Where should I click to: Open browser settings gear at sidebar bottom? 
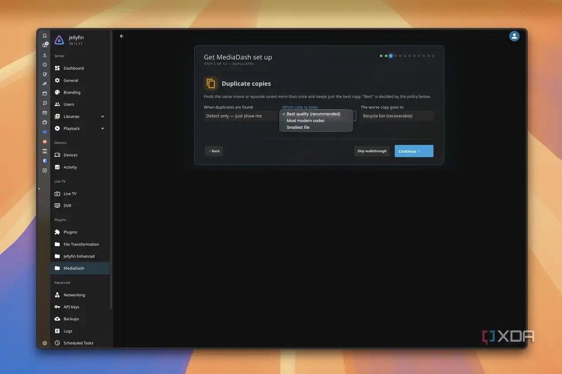tap(45, 343)
